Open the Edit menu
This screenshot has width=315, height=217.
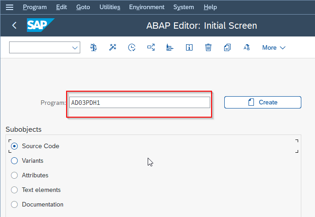[62, 7]
